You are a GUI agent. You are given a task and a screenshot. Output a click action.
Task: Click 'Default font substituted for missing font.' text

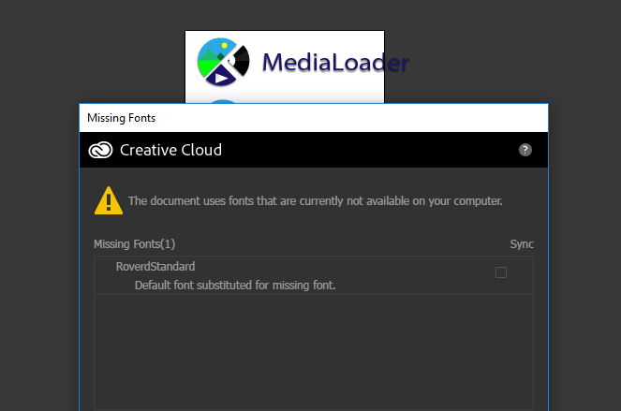pos(235,286)
